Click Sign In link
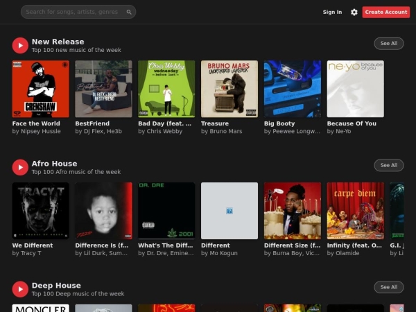Image resolution: width=416 pixels, height=312 pixels. point(332,12)
